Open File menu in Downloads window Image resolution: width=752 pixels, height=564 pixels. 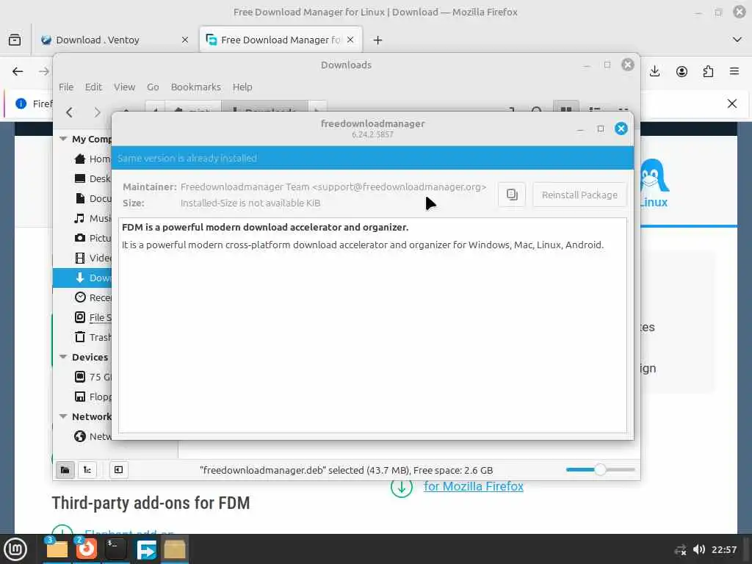(x=66, y=87)
